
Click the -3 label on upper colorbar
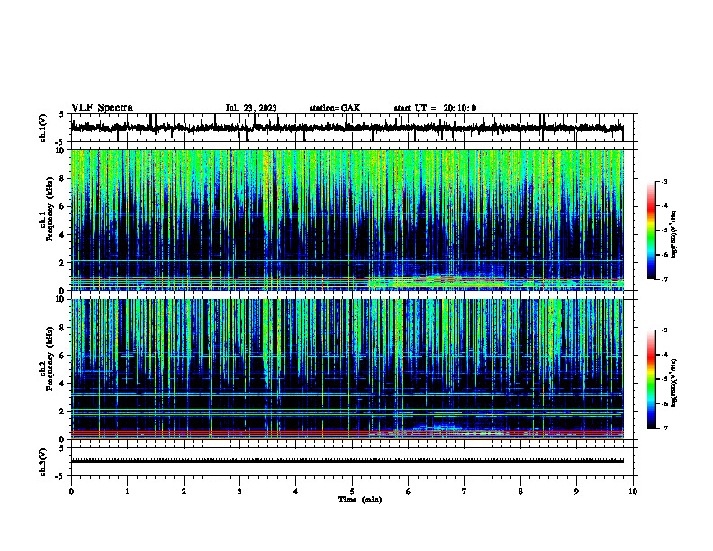pyautogui.click(x=663, y=181)
